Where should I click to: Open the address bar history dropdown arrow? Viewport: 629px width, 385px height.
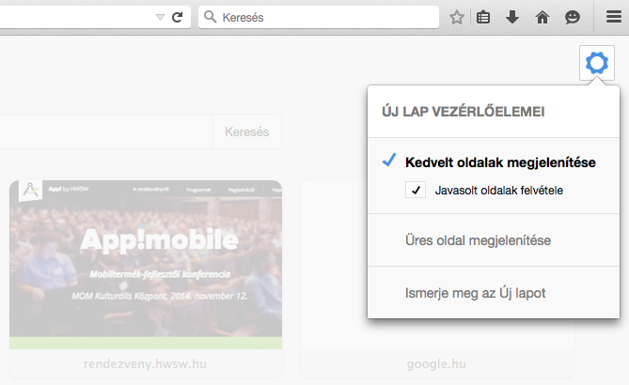159,17
